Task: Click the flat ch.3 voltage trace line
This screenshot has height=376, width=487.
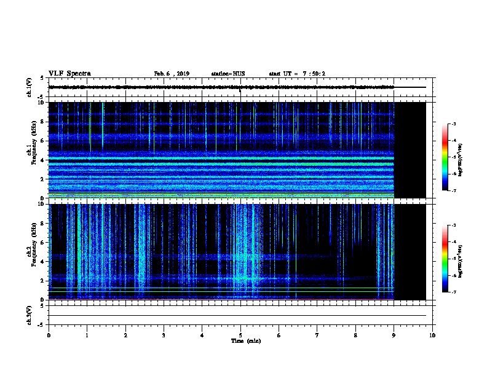Action: (237, 316)
